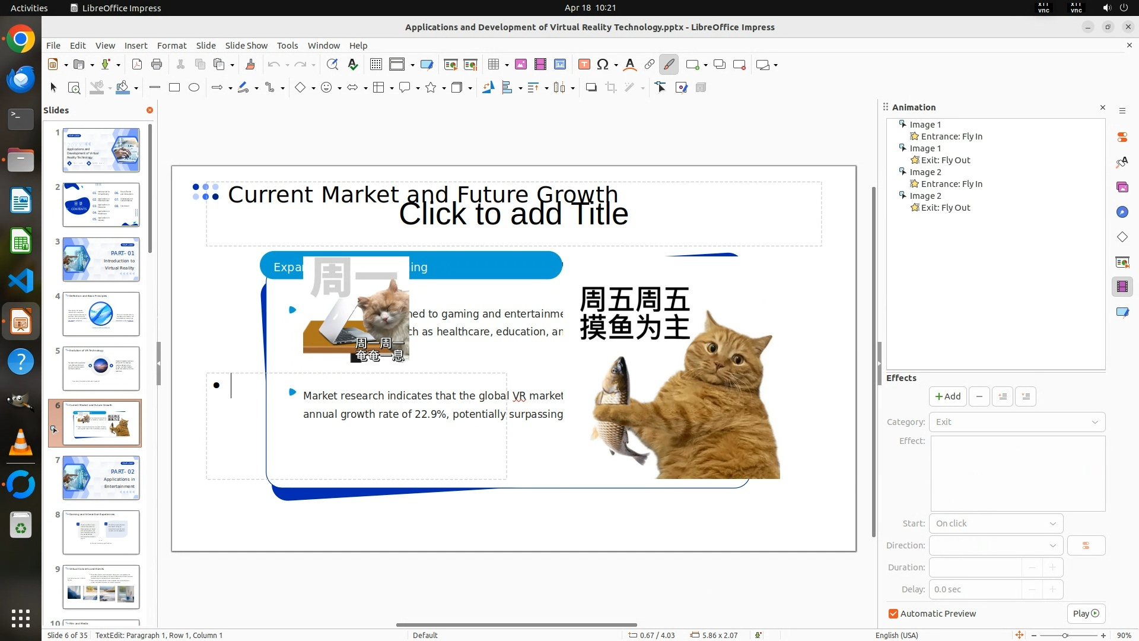Select slide 3 thumbnail PART-01
Screen dimensions: 1139x641
tap(101, 259)
